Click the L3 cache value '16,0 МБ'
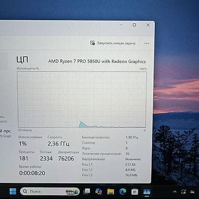Image resolution: width=199 pixels, height=199 pixels. pos(131,175)
